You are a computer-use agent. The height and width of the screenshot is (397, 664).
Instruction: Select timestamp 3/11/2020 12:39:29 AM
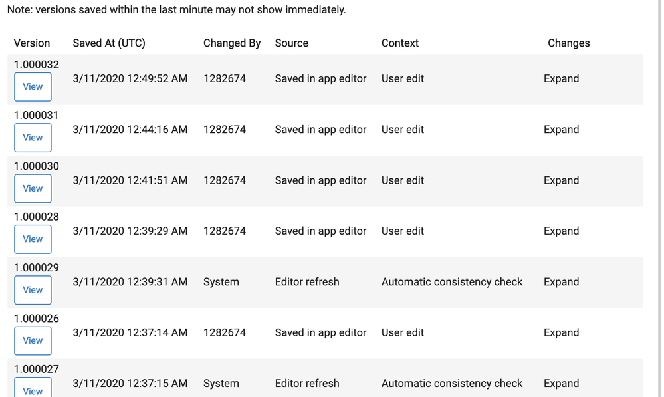tap(130, 231)
